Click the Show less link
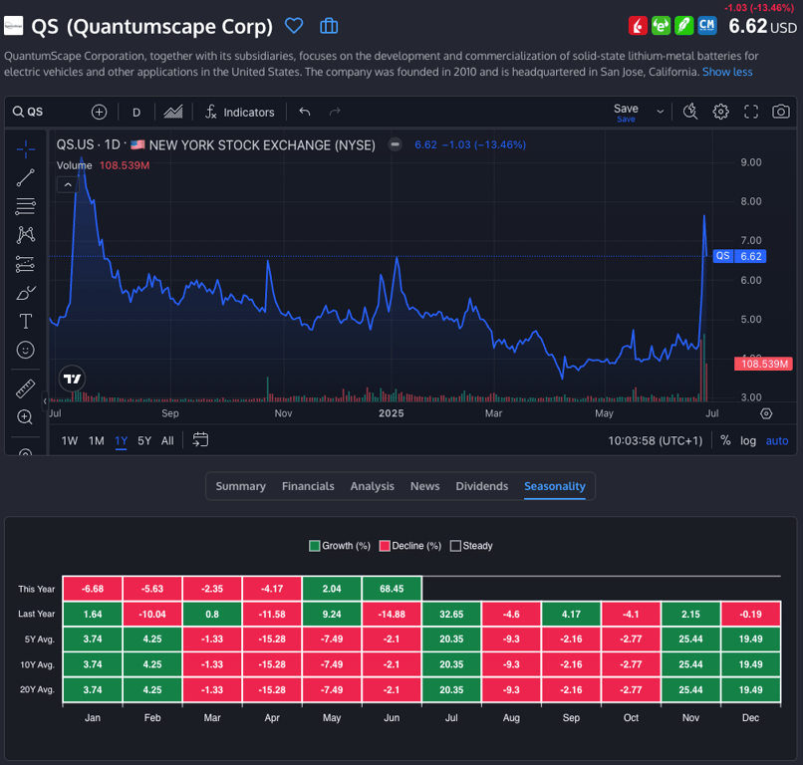This screenshot has width=803, height=765. click(727, 72)
